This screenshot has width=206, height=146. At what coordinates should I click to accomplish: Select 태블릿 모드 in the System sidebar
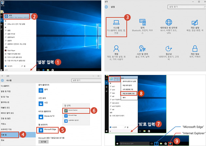[x=5, y=108]
